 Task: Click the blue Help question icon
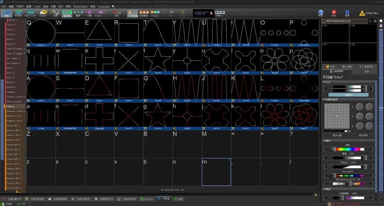(321, 13)
